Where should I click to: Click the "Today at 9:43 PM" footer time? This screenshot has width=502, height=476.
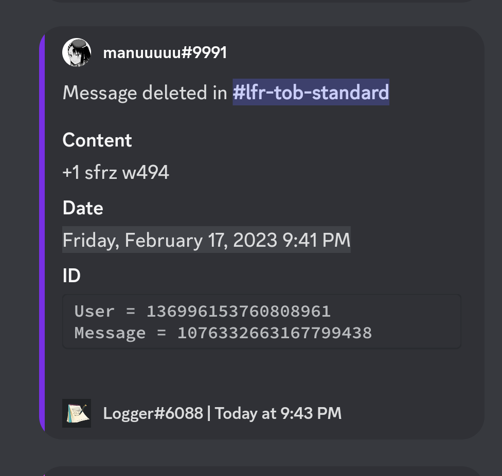(278, 413)
